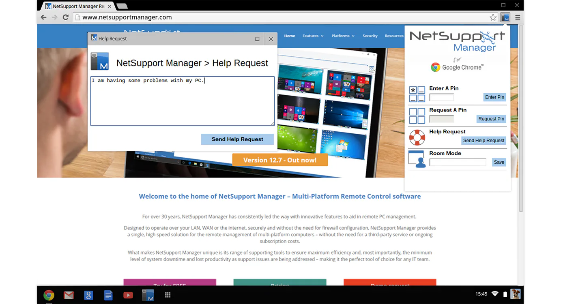Image resolution: width=561 pixels, height=304 pixels.
Task: Click the Gmail icon in the shelf
Action: point(69,295)
